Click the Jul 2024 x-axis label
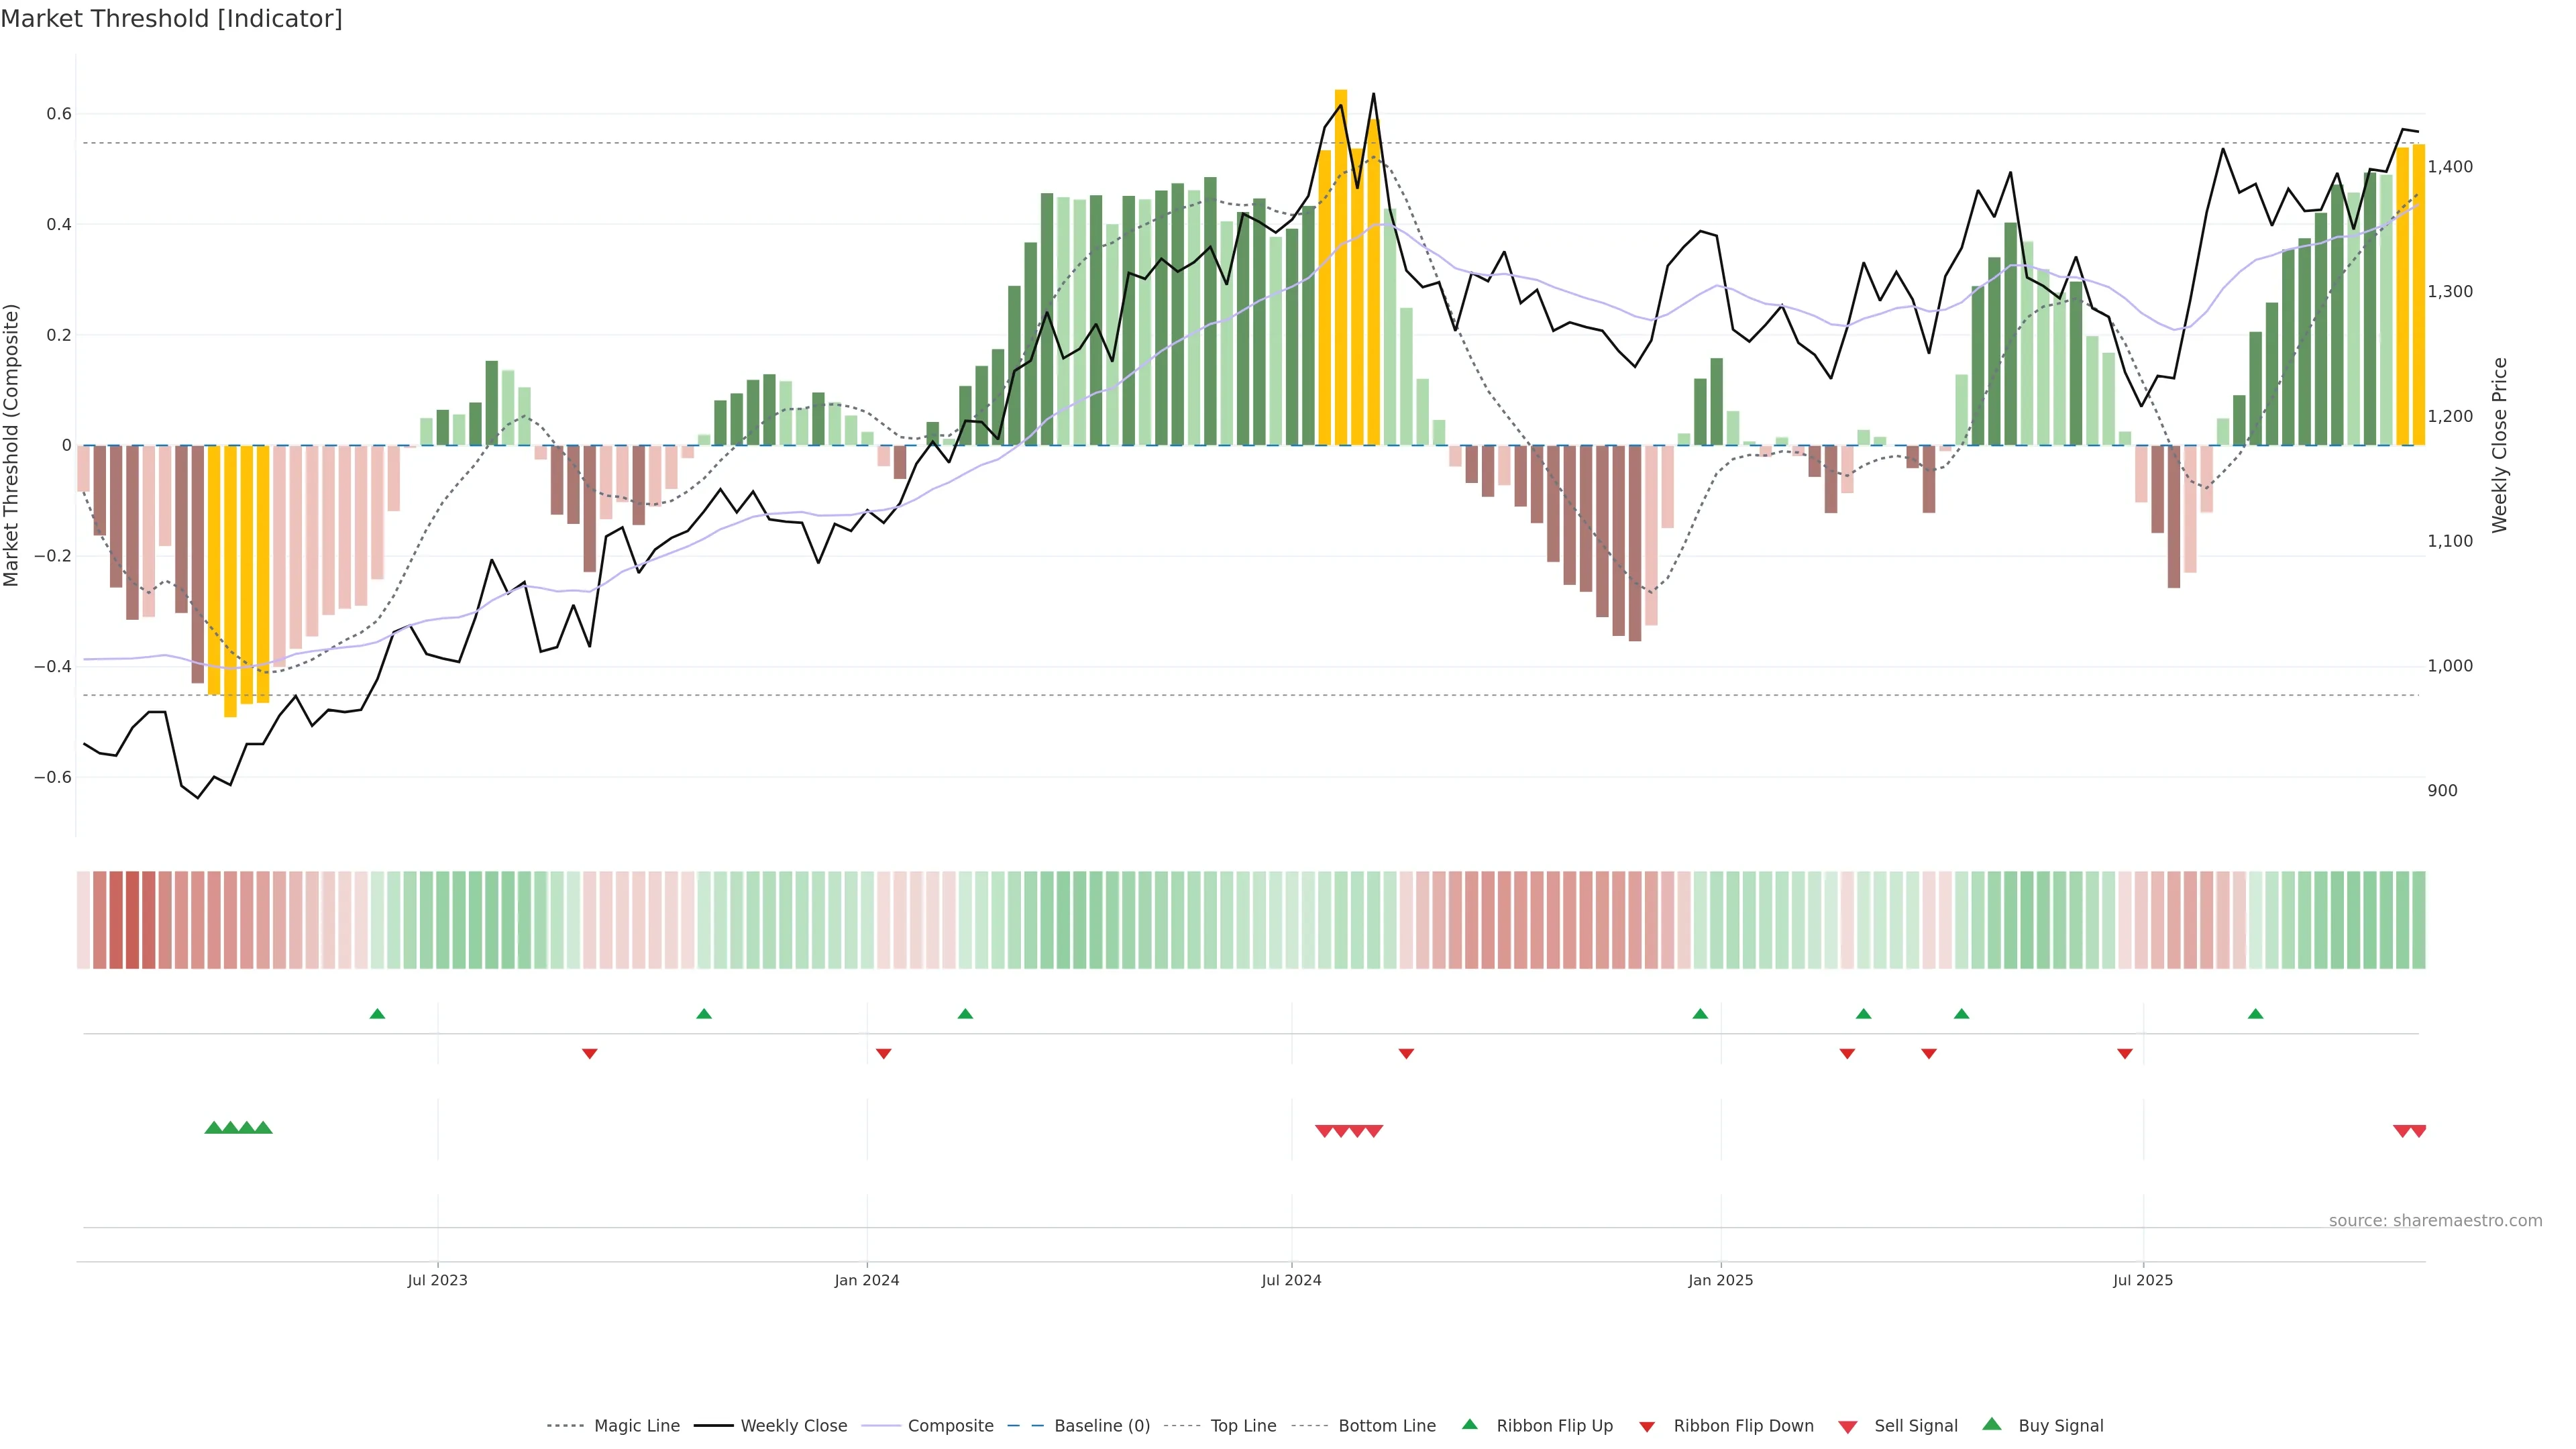 tap(1291, 1281)
